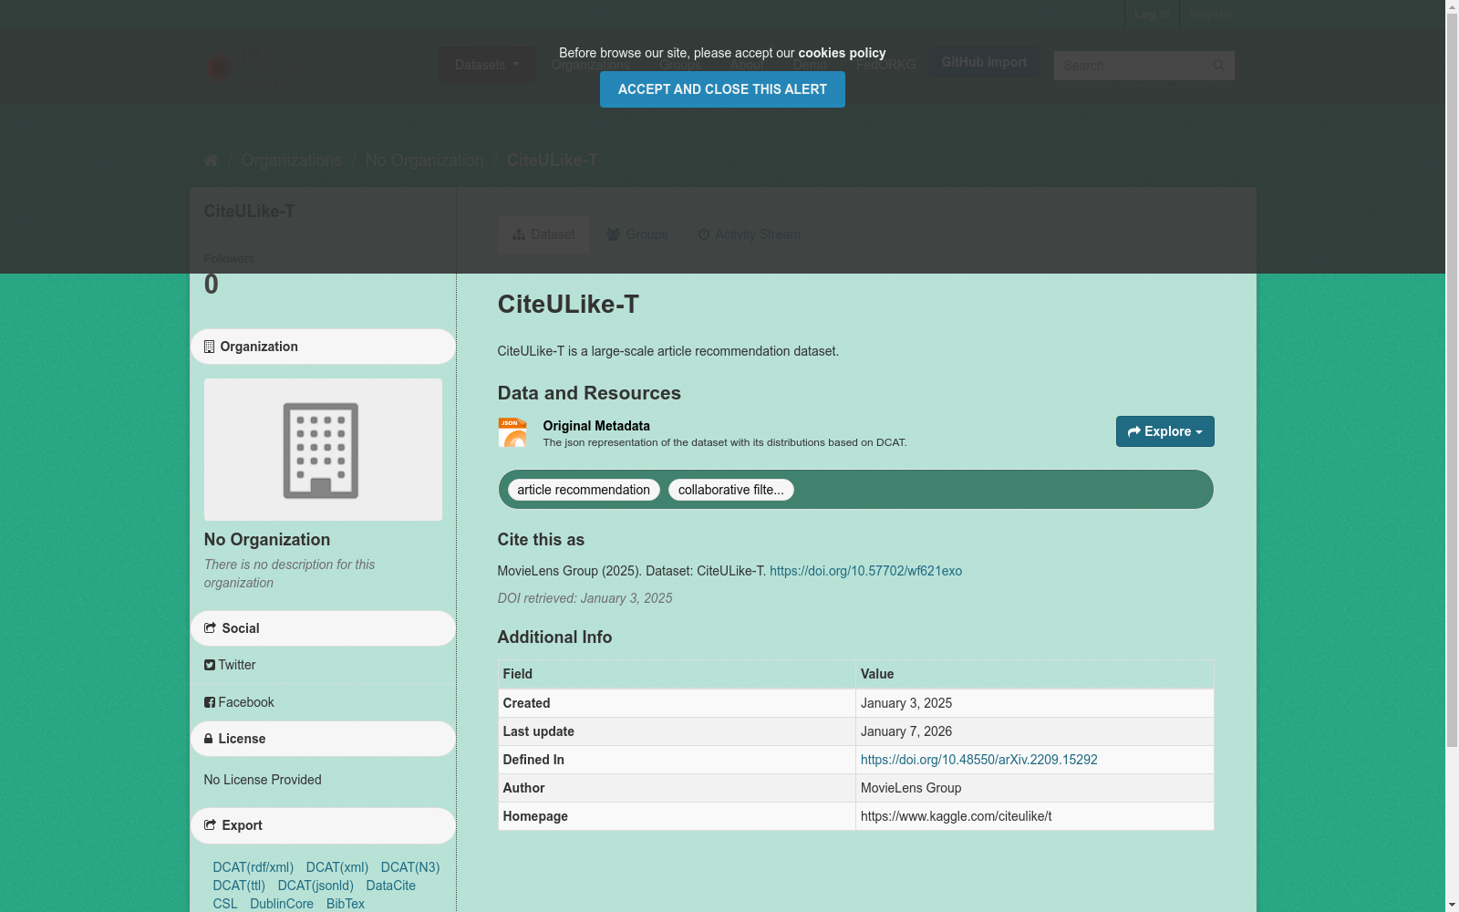Screen dimensions: 1459x912
Task: Open Organizations breadcrumb link
Action: point(292,161)
